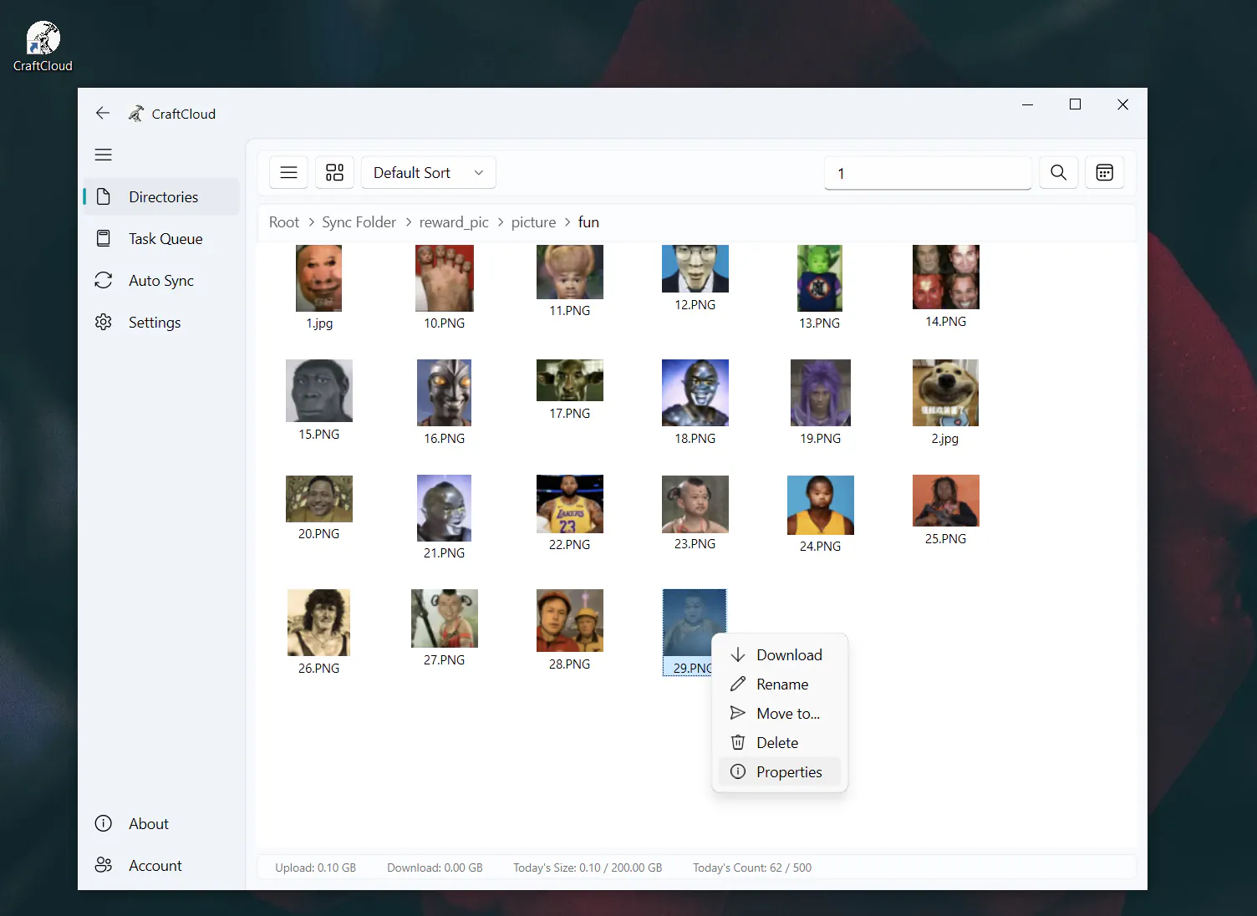Choose Delete from the context menu
The height and width of the screenshot is (916, 1257).
coord(779,743)
